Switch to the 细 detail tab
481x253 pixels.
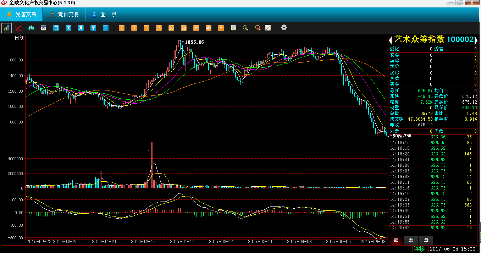click(396, 240)
